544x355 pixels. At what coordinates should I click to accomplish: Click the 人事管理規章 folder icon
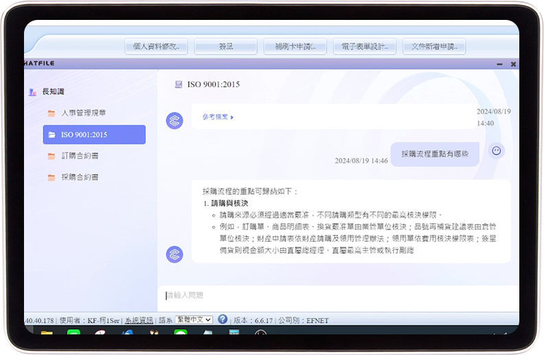51,113
